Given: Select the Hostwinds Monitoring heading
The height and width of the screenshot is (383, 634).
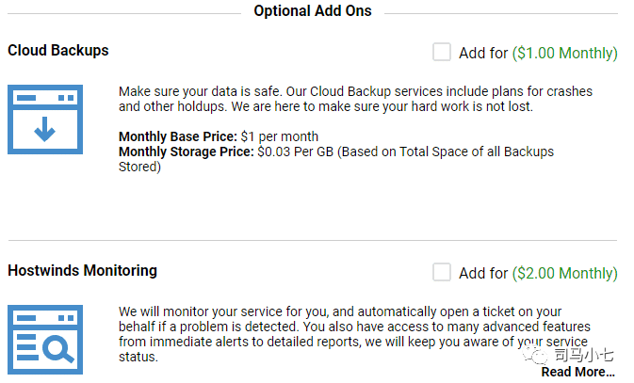Looking at the screenshot, I should 83,270.
